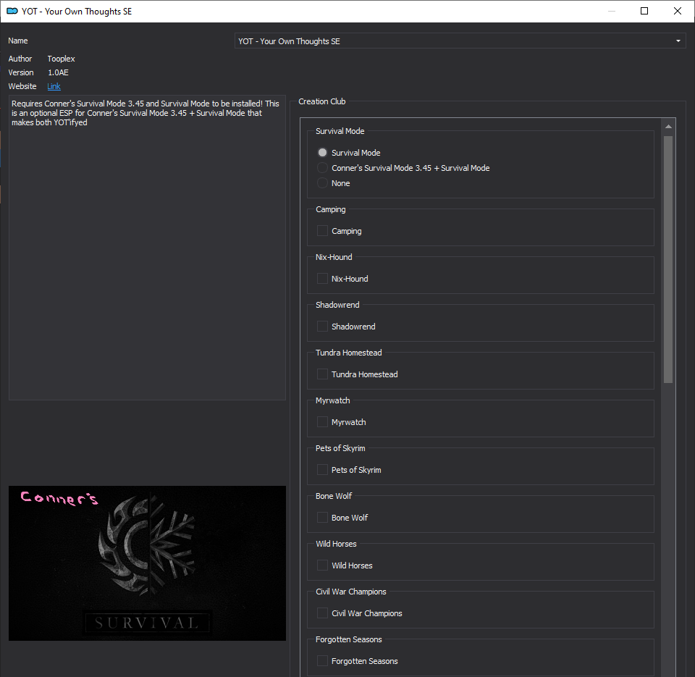Screen dimensions: 695x677
Task: Check Pets of Skyrim
Action: [x=322, y=470]
